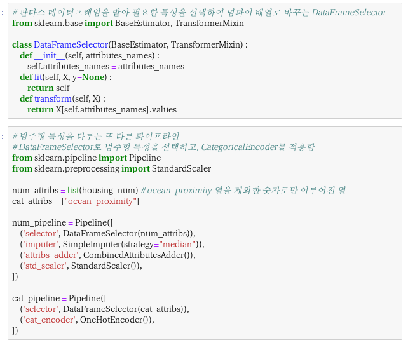Viewport: 408px width, 345px height.
Task: Click the closing '])' after OneHotEncoder line
Action: 15,330
